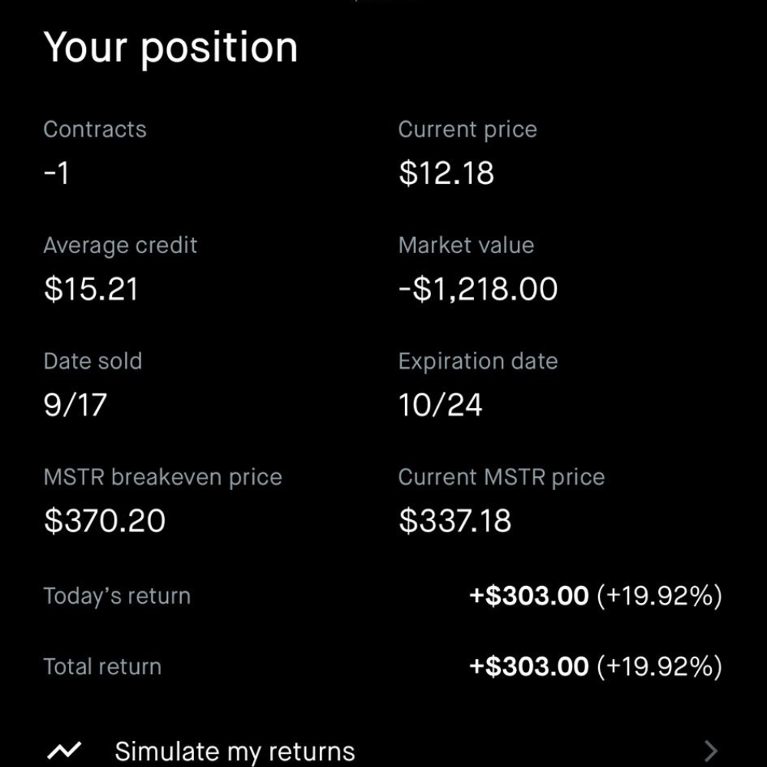This screenshot has height=767, width=767.
Task: Open the Simulate my returns link
Action: 235,751
